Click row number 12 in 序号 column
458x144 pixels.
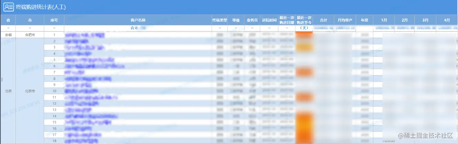[x=54, y=103]
